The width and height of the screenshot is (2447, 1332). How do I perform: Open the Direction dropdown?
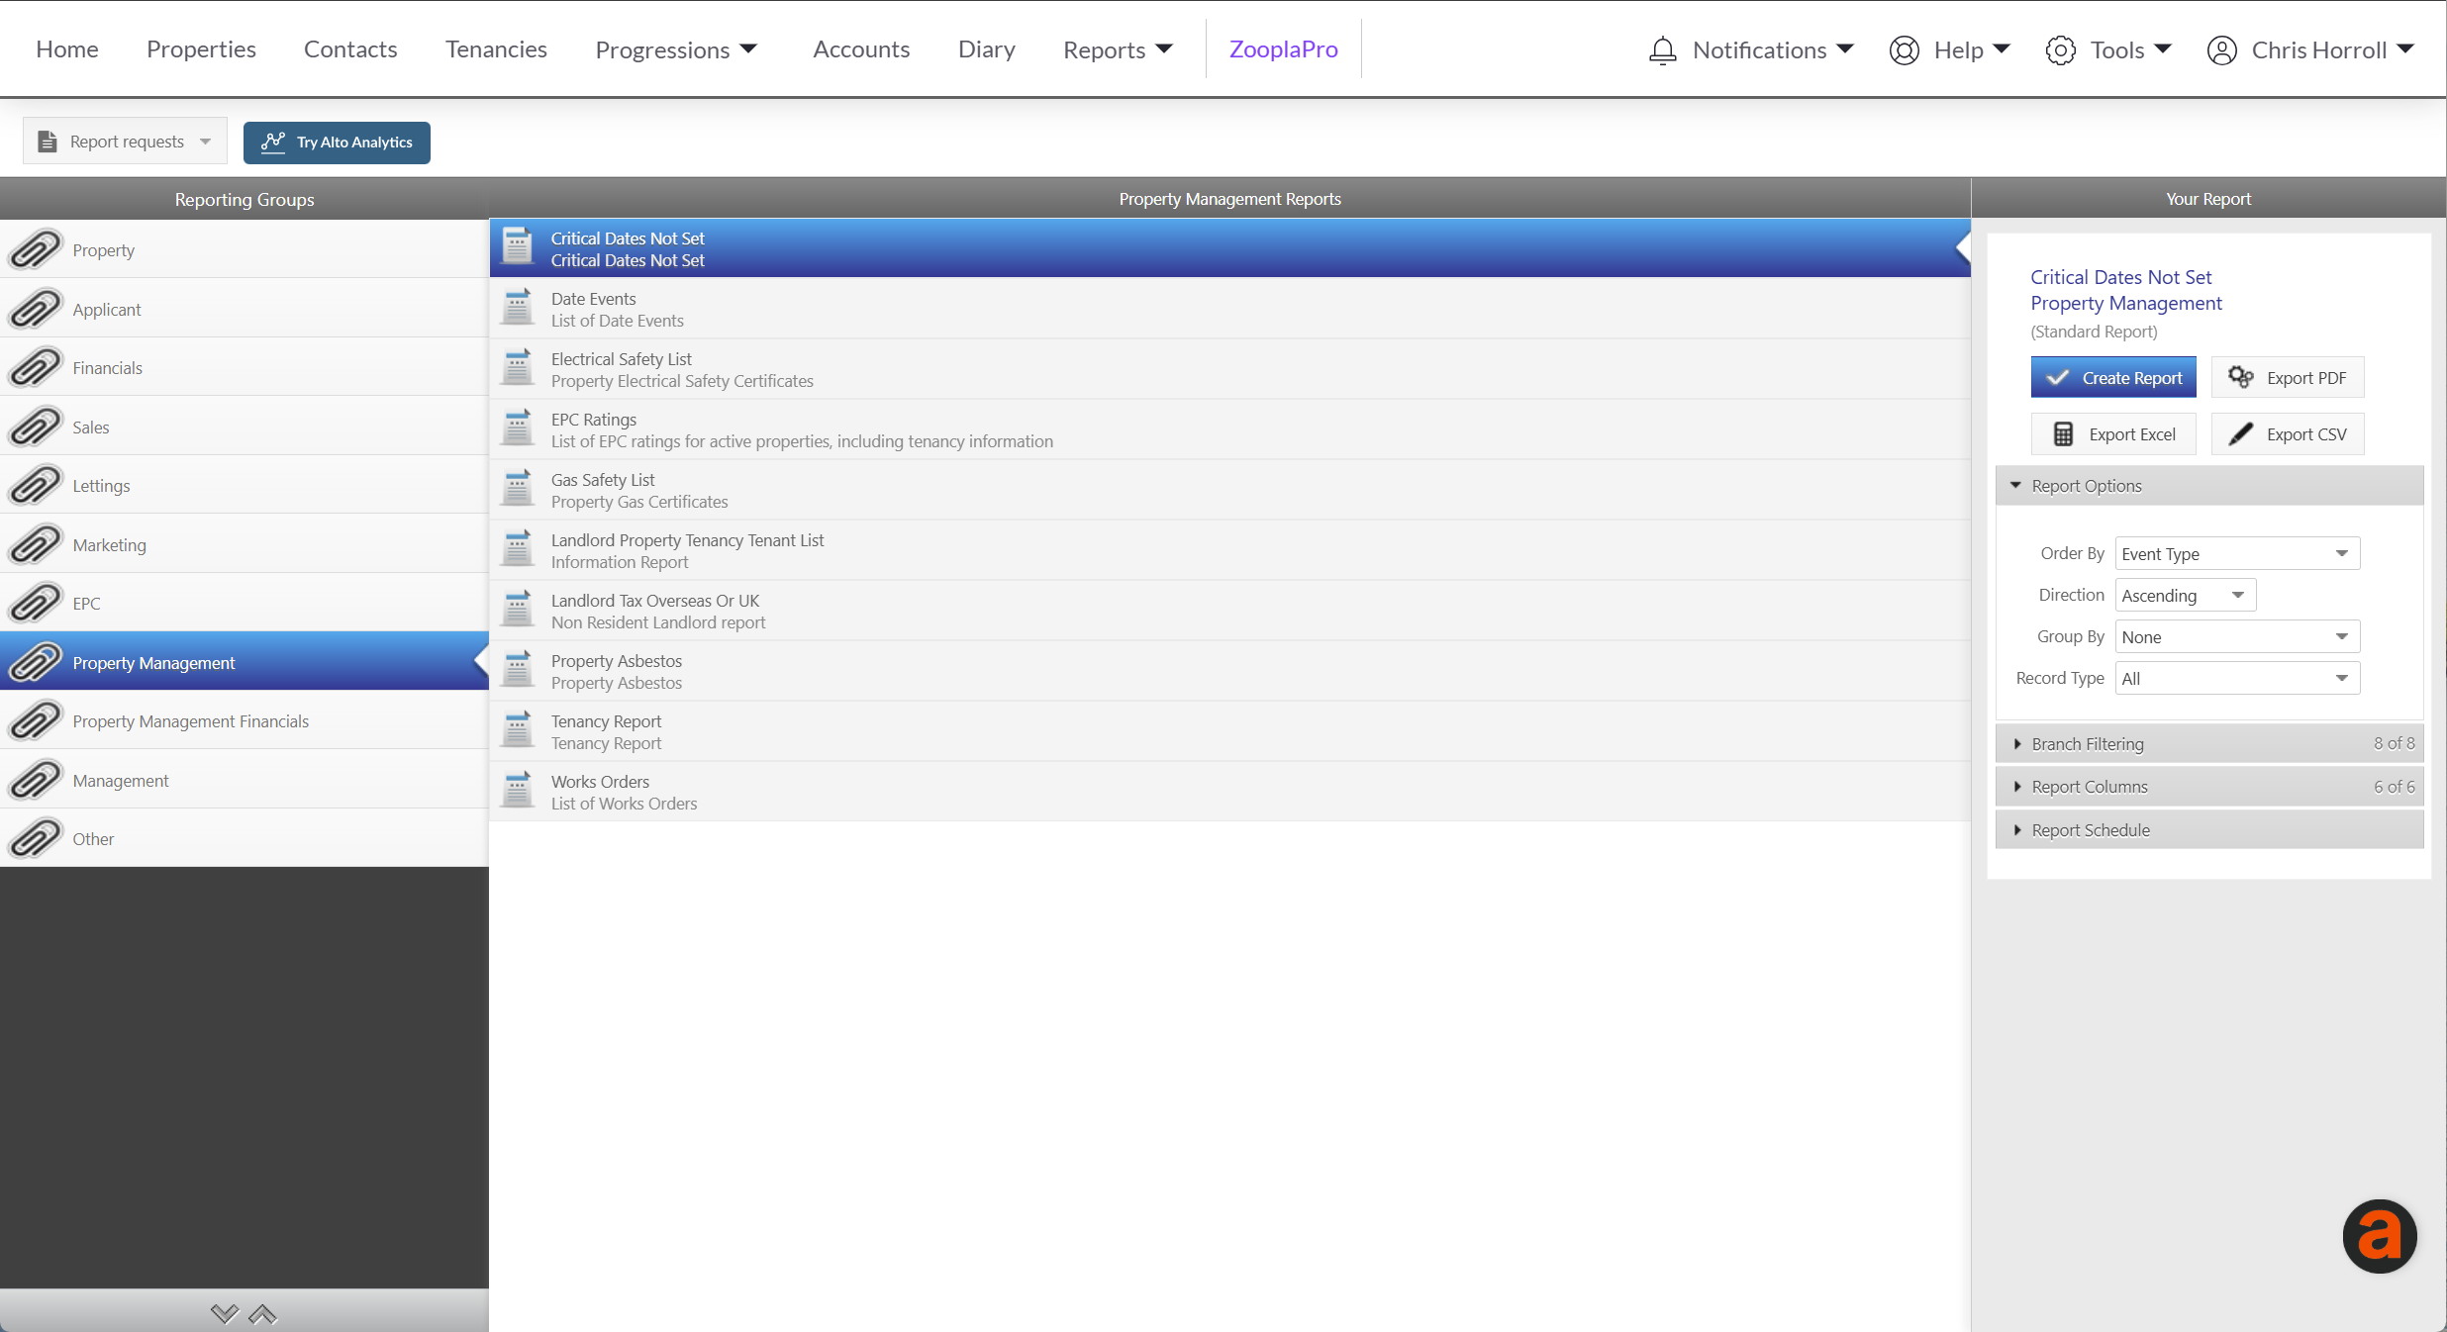pos(2185,595)
